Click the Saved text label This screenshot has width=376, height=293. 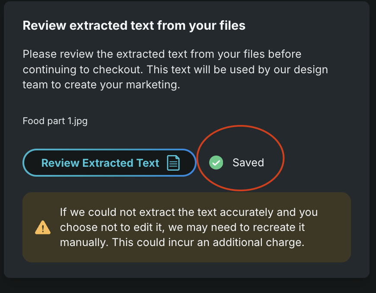[x=248, y=162]
